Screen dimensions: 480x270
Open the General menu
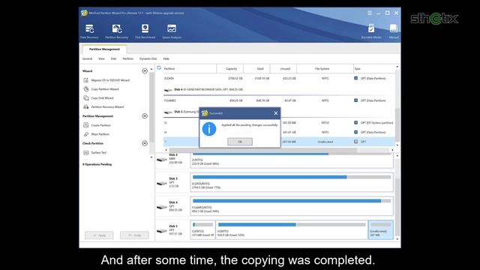coord(87,58)
